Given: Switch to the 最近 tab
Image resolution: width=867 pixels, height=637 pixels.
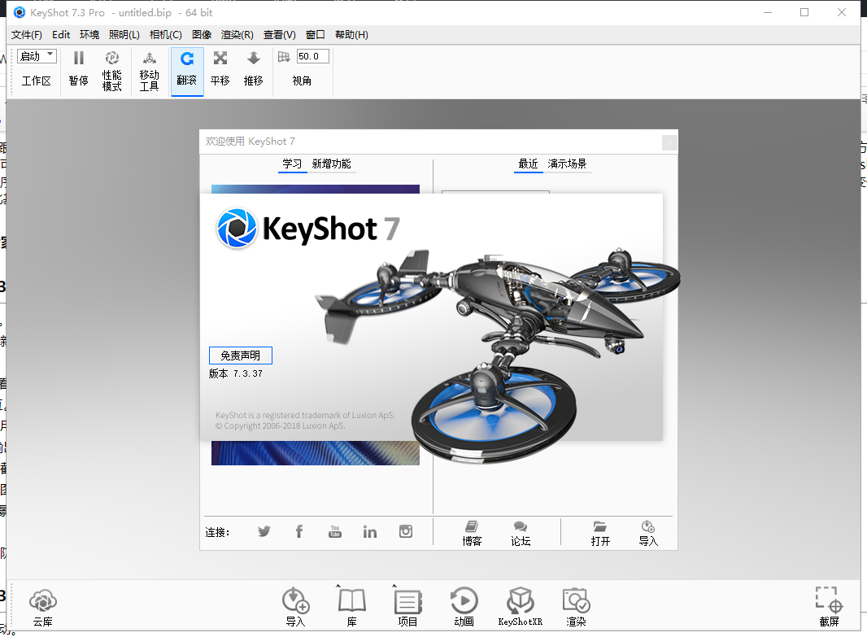Looking at the screenshot, I should (x=528, y=164).
